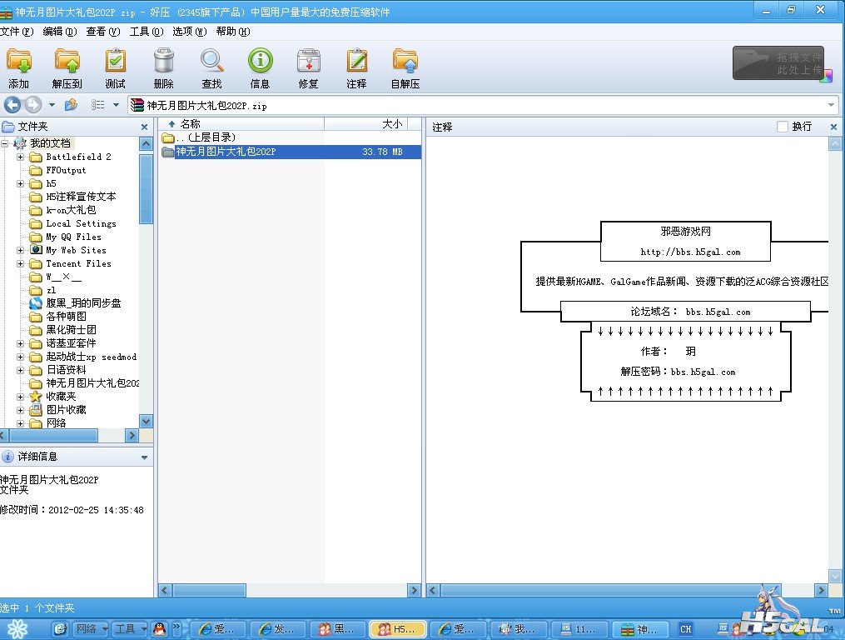The image size is (845, 640).
Task: Close the 注释 comment panel
Action: (x=833, y=127)
